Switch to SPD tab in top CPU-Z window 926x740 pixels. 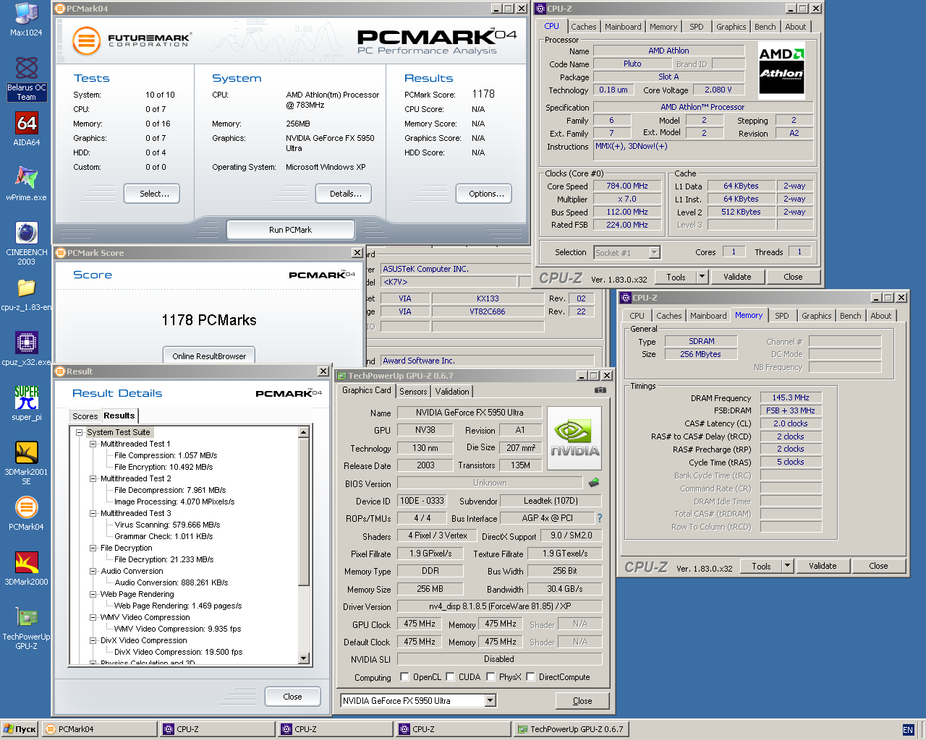pos(697,27)
